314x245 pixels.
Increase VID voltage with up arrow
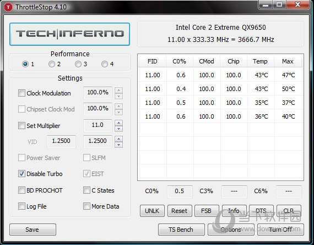coord(119,139)
